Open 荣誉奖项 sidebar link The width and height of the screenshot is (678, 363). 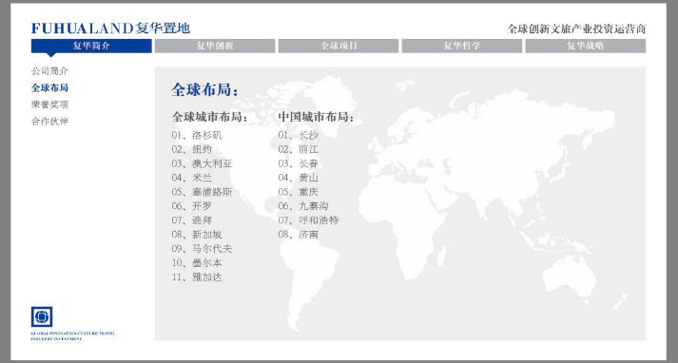click(x=49, y=105)
